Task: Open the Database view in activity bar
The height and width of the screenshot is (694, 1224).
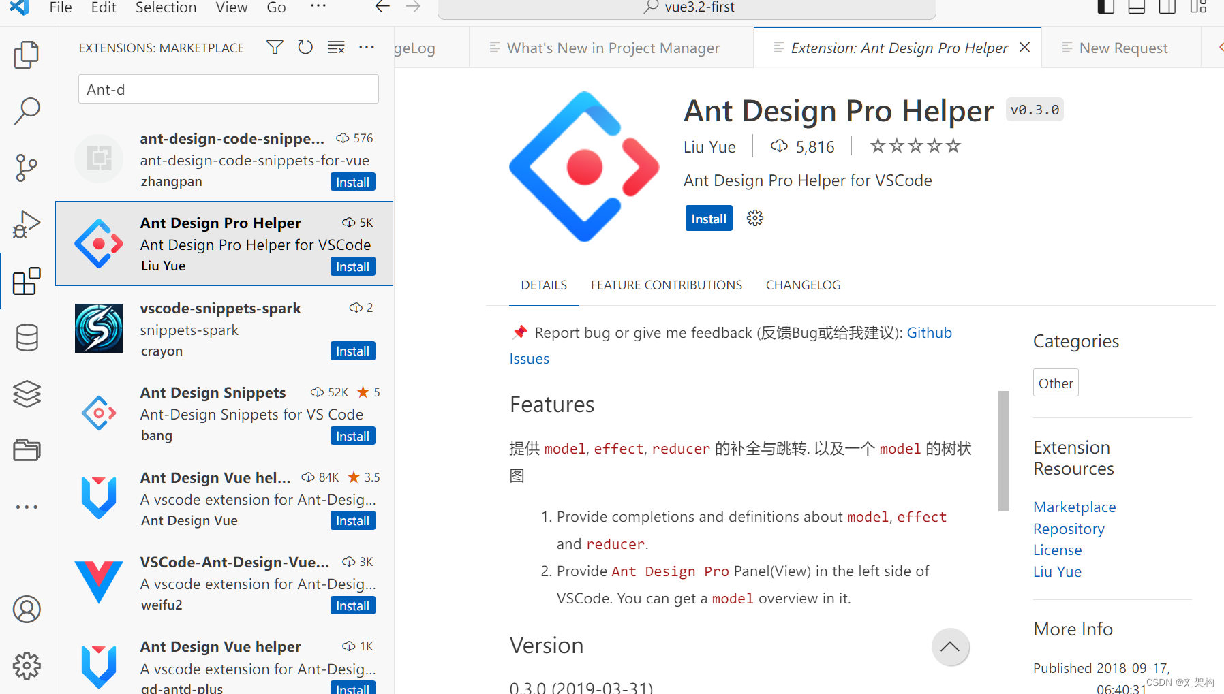Action: [27, 337]
